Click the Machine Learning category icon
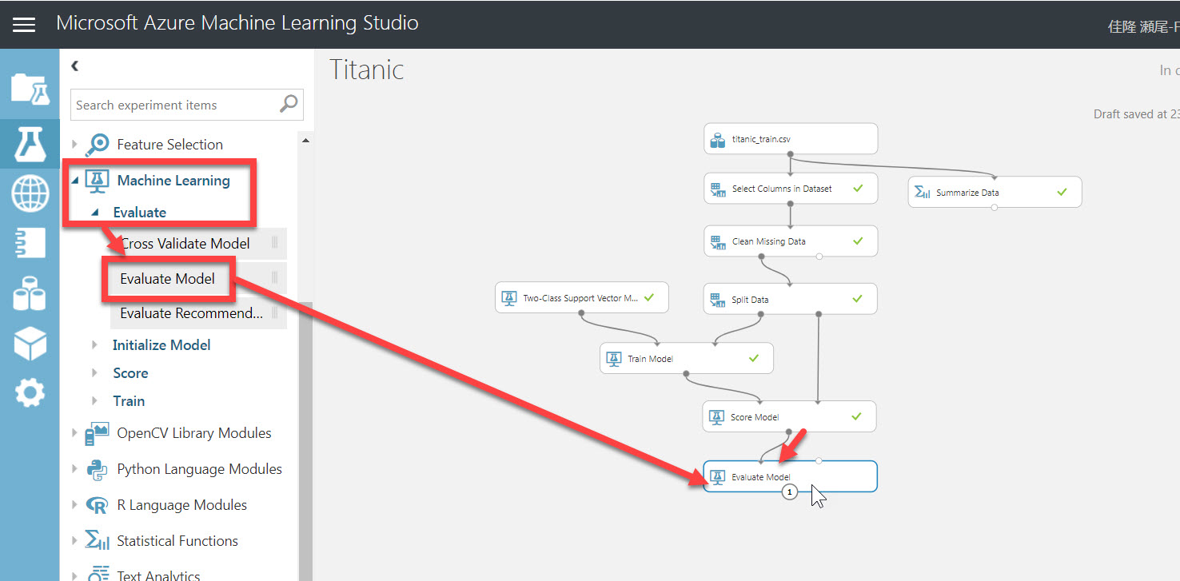Viewport: 1180px width, 581px height. [x=97, y=181]
